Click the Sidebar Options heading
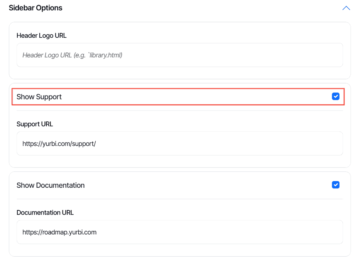This screenshot has height=257, width=355. [x=35, y=8]
